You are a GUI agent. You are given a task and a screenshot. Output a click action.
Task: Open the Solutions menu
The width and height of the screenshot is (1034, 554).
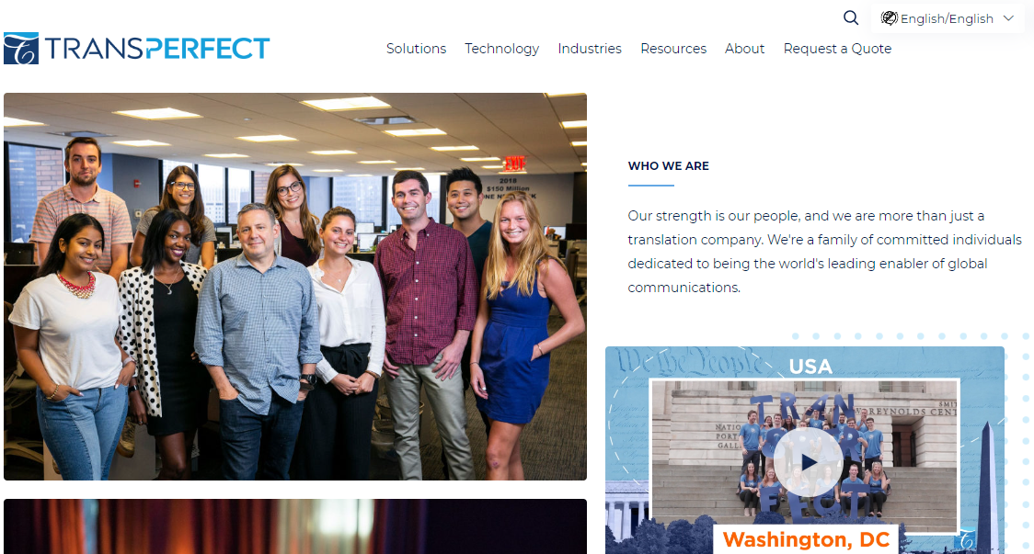[x=416, y=49]
